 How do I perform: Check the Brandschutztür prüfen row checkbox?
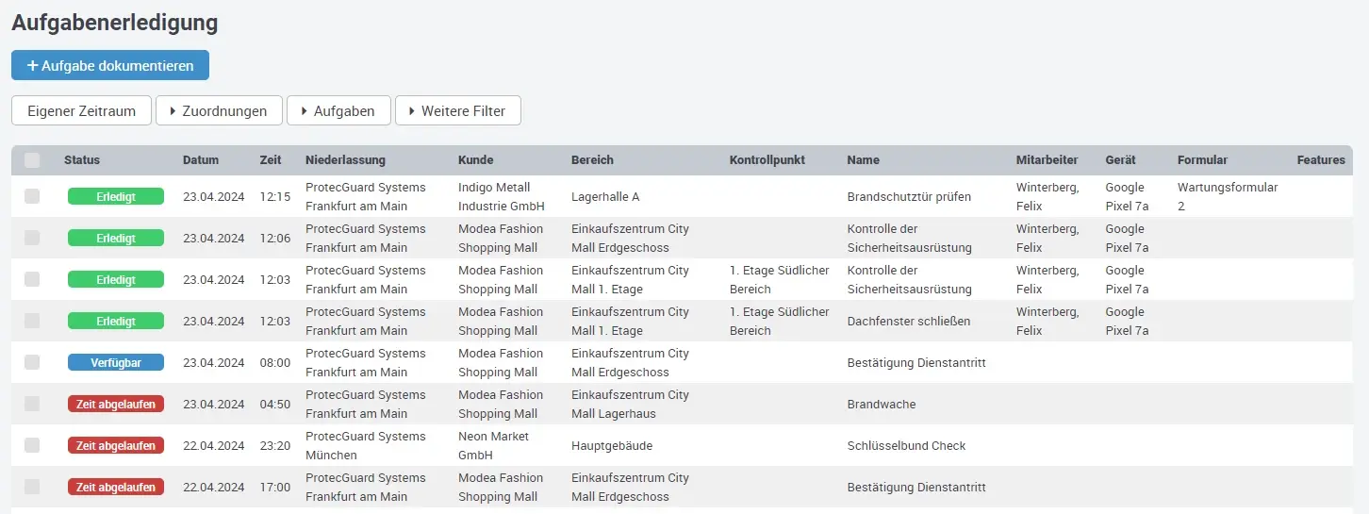pos(33,196)
